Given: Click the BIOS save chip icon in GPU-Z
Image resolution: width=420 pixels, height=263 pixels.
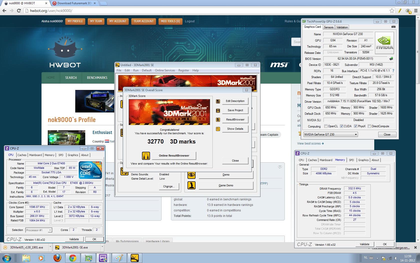Looking at the screenshot, I should 391,59.
